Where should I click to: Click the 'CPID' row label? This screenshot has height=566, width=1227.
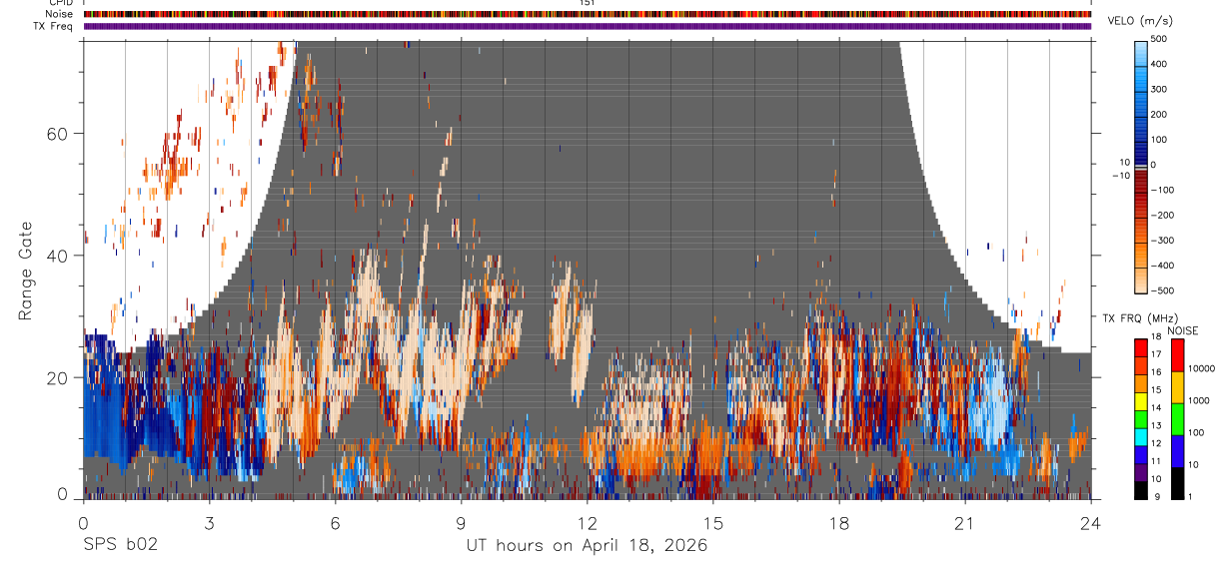(x=60, y=3)
